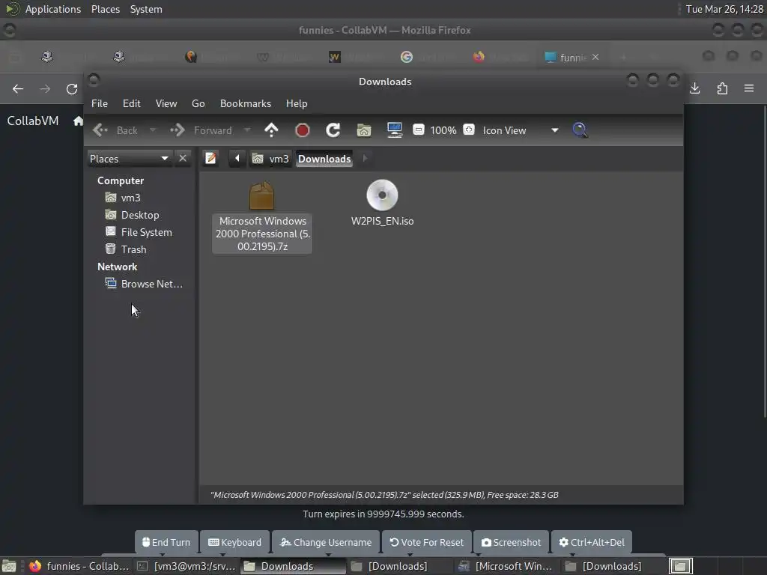The image size is (767, 575).
Task: Select the 7z archive package icon
Action: click(261, 195)
